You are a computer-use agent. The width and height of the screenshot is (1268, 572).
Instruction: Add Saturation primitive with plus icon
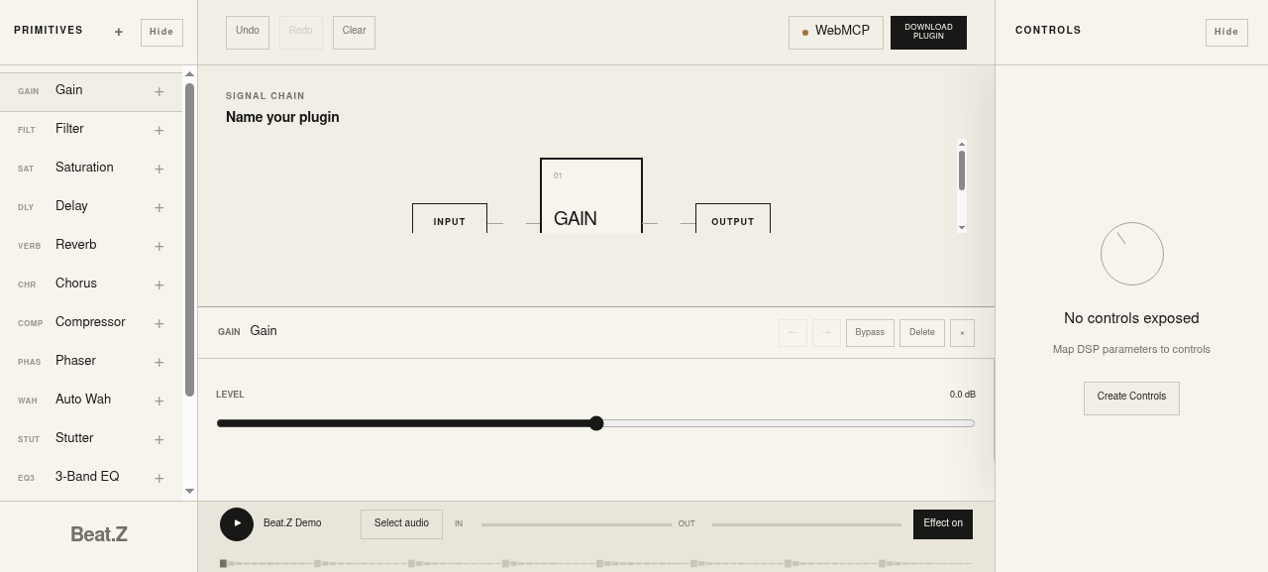(x=158, y=169)
